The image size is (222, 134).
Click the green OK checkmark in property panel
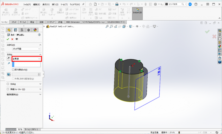point(8,39)
